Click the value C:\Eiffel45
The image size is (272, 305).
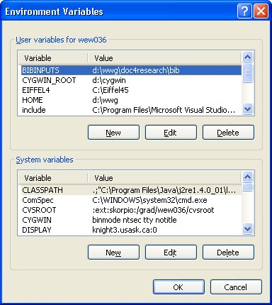pyautogui.click(x=110, y=90)
